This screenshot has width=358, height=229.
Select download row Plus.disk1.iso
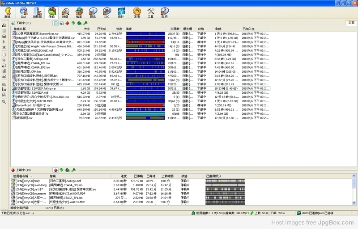(141, 97)
